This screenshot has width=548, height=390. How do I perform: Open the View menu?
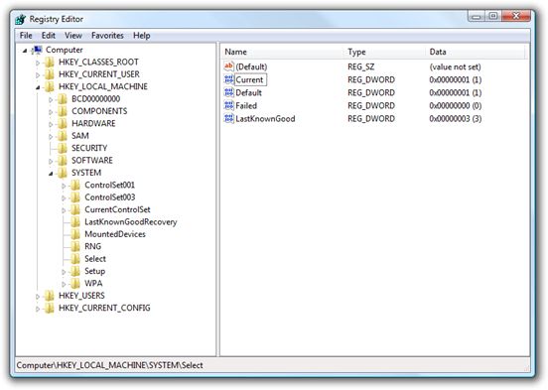pos(73,36)
